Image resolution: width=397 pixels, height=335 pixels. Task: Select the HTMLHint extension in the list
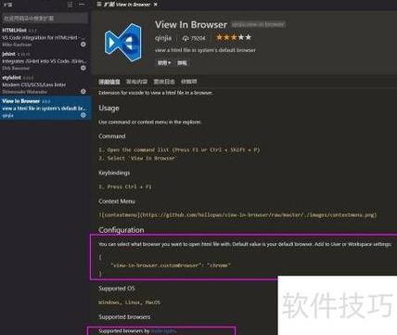click(45, 37)
